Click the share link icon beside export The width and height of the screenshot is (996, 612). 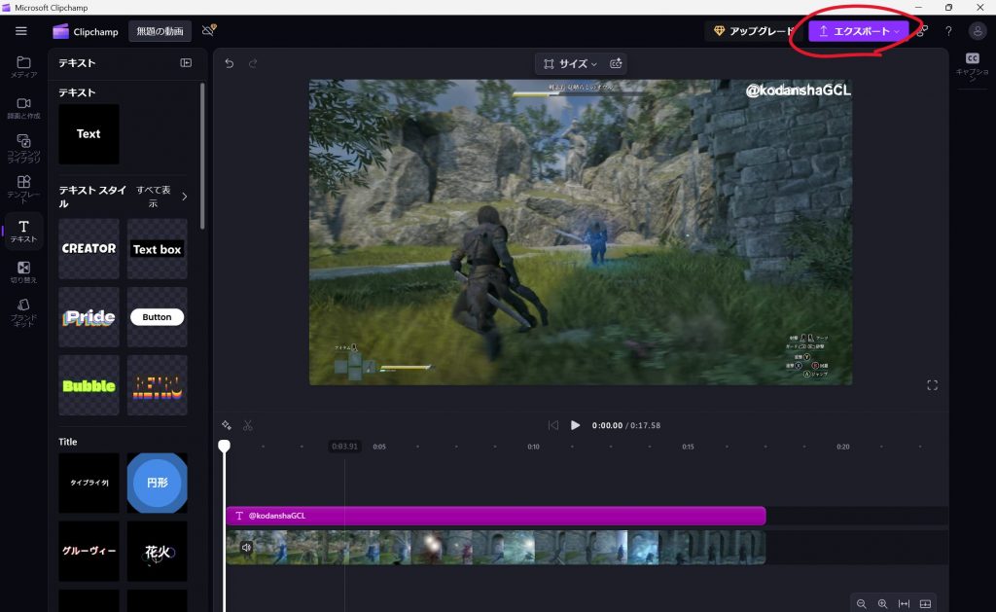[922, 30]
